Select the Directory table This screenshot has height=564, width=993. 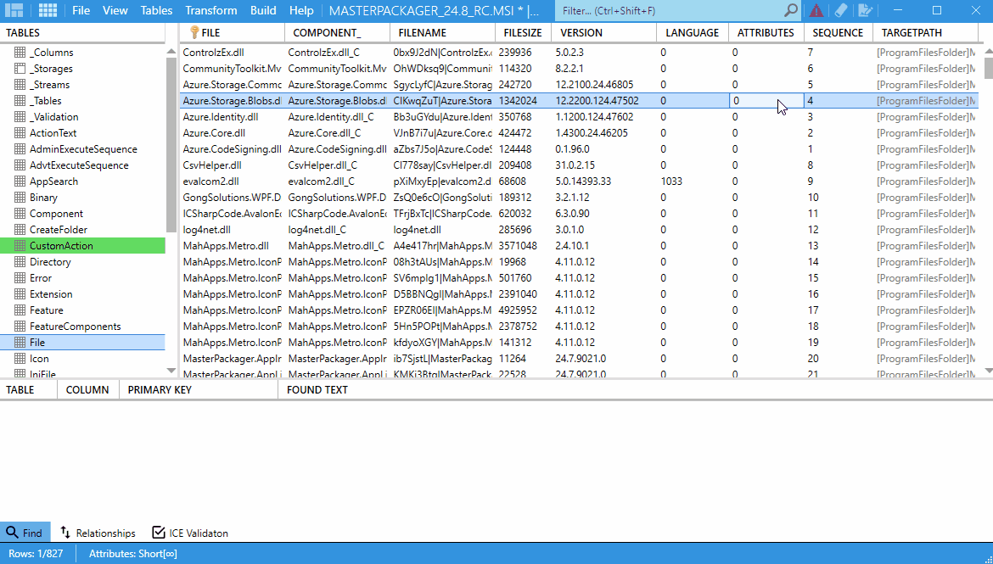(83, 262)
